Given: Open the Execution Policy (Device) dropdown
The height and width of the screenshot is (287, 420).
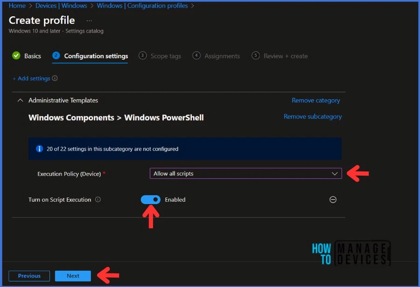Looking at the screenshot, I should (x=245, y=173).
